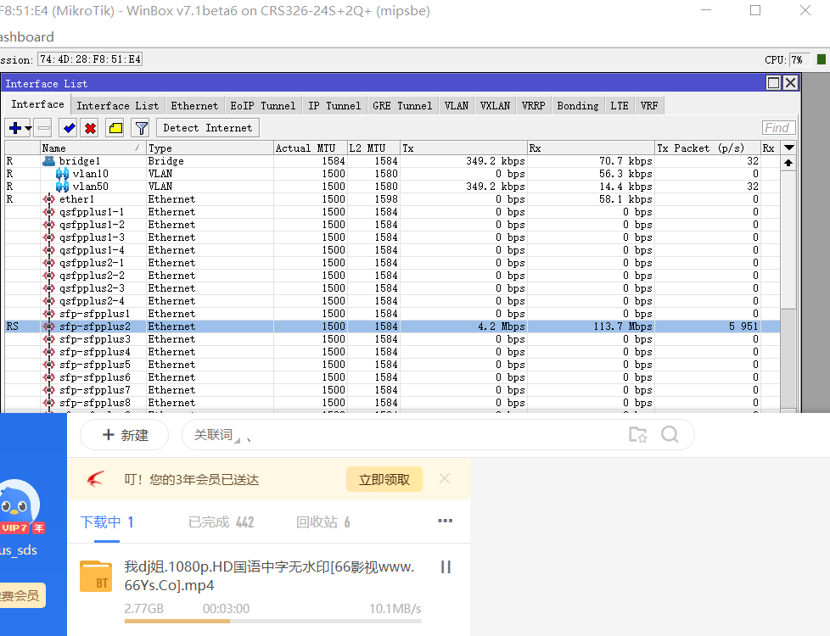Switch to the 已完成 completed downloads tab
The width and height of the screenshot is (830, 636).
tap(221, 522)
